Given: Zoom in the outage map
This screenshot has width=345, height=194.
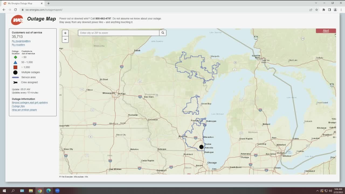Looking at the screenshot, I should coord(65,33).
